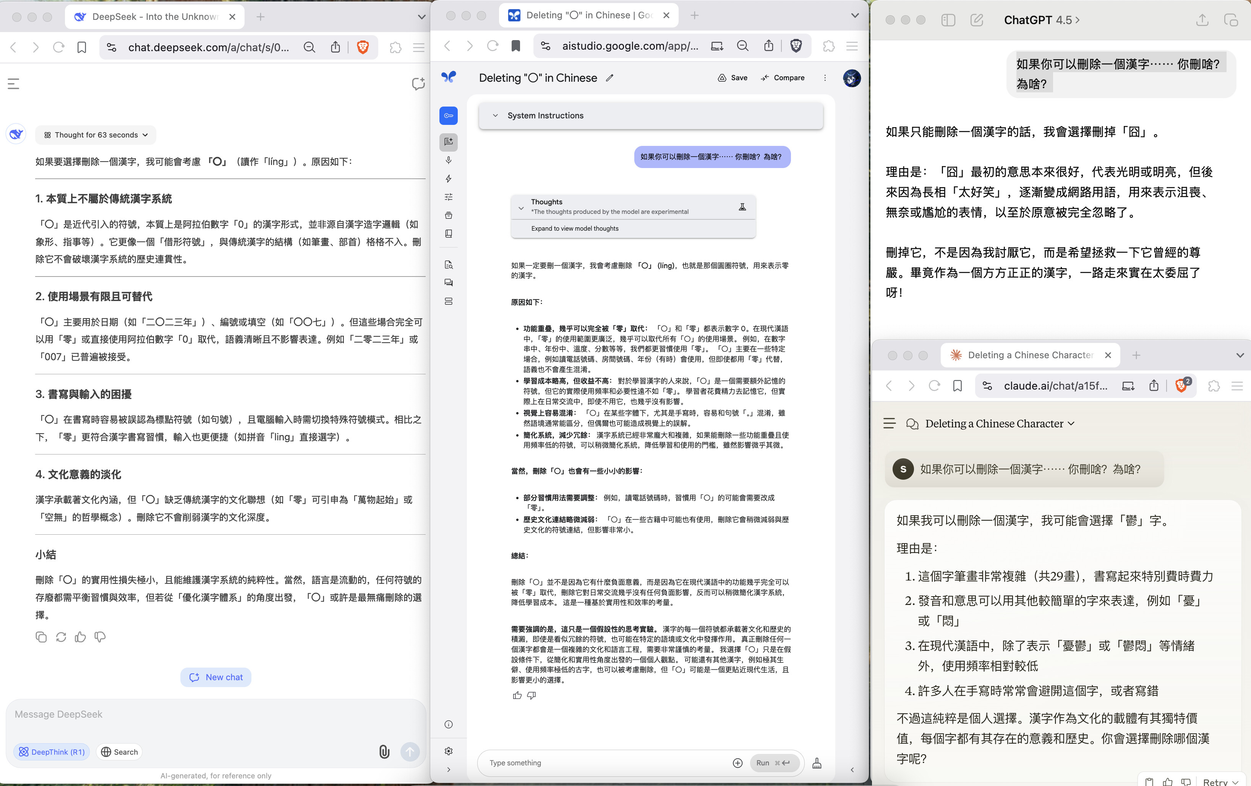Regenerate the DeepSeek response

coord(61,637)
